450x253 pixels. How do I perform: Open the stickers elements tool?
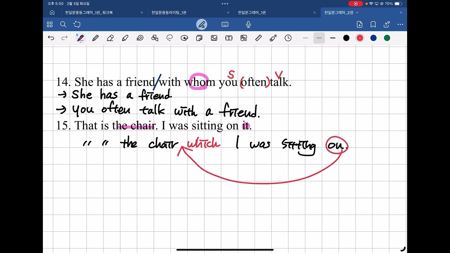click(x=184, y=38)
